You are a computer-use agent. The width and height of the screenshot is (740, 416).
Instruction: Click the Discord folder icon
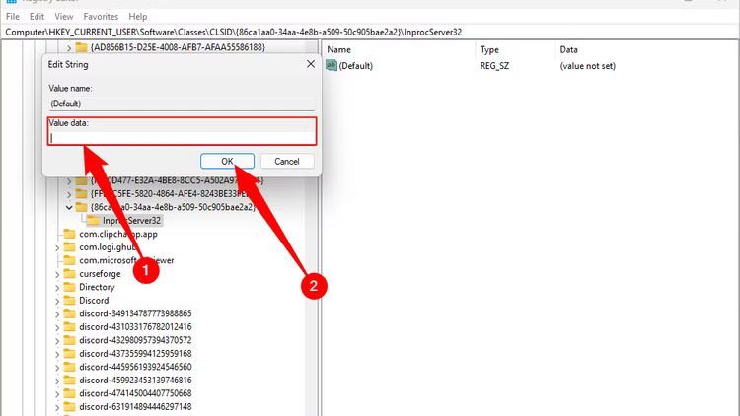[x=69, y=300]
